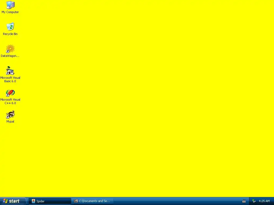Image resolution: width=274 pixels, height=205 pixels.
Task: Click the keyboard language bar icon
Action: click(x=244, y=201)
